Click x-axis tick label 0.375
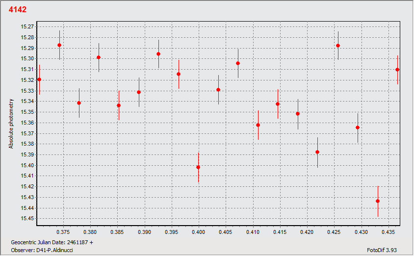Image resolution: width=414 pixels, height=256 pixels. pos(63,232)
